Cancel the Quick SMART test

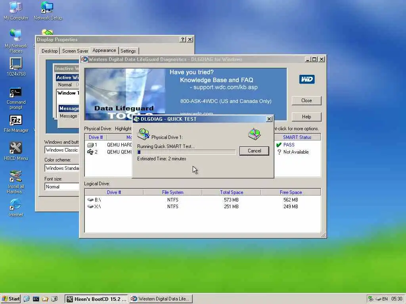tap(254, 151)
